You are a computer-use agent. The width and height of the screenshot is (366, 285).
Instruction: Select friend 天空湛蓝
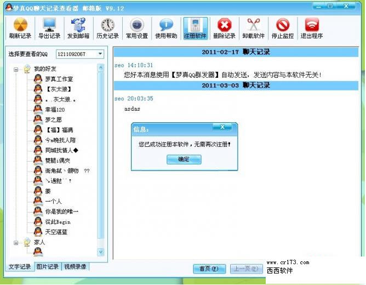[x=56, y=232]
